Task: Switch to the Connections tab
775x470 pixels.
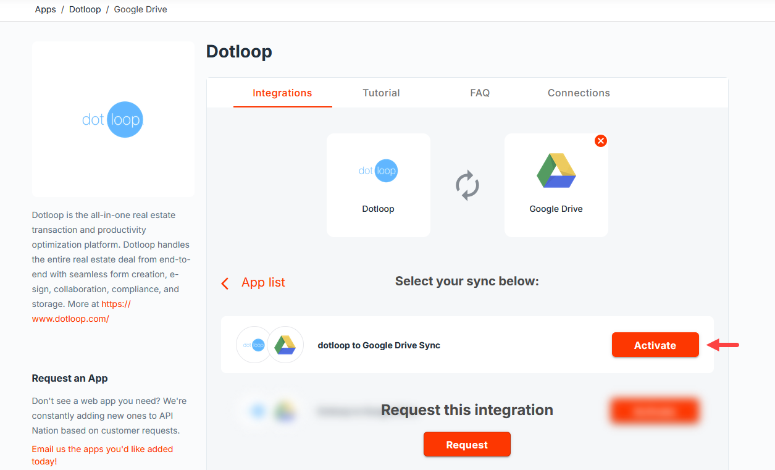Action: [579, 93]
